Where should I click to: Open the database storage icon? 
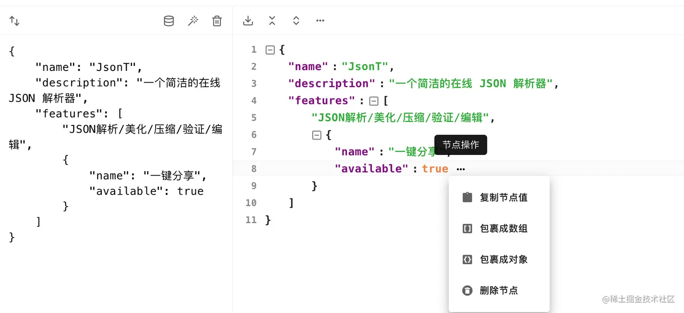[x=169, y=21]
